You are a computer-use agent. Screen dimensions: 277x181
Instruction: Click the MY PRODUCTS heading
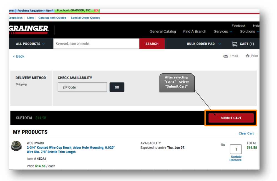tap(30, 132)
